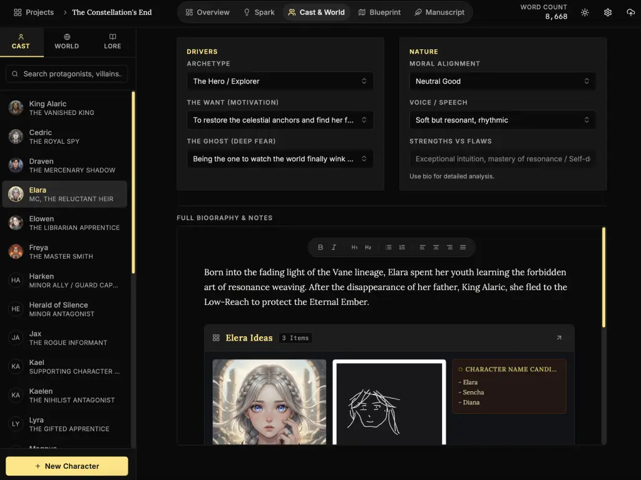Open the Elera Ideas card with the arrow link
Viewport: 641px width, 480px height.
[x=559, y=337]
